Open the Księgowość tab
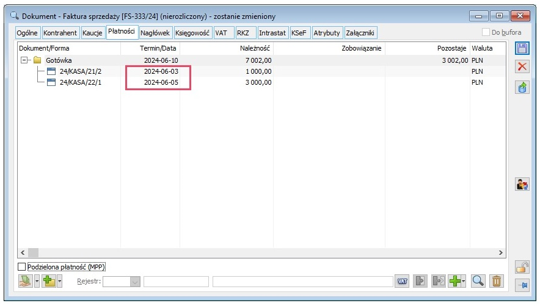This screenshot has width=540, height=306. coord(192,33)
